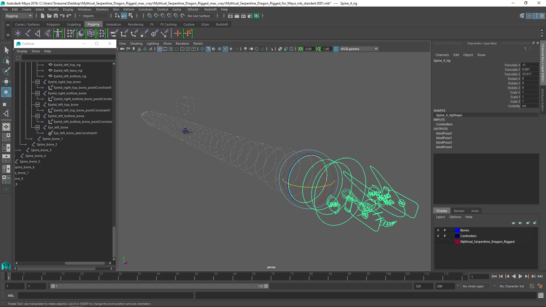Click the Translate Z value field
The width and height of the screenshot is (546, 307).
tap(530, 74)
